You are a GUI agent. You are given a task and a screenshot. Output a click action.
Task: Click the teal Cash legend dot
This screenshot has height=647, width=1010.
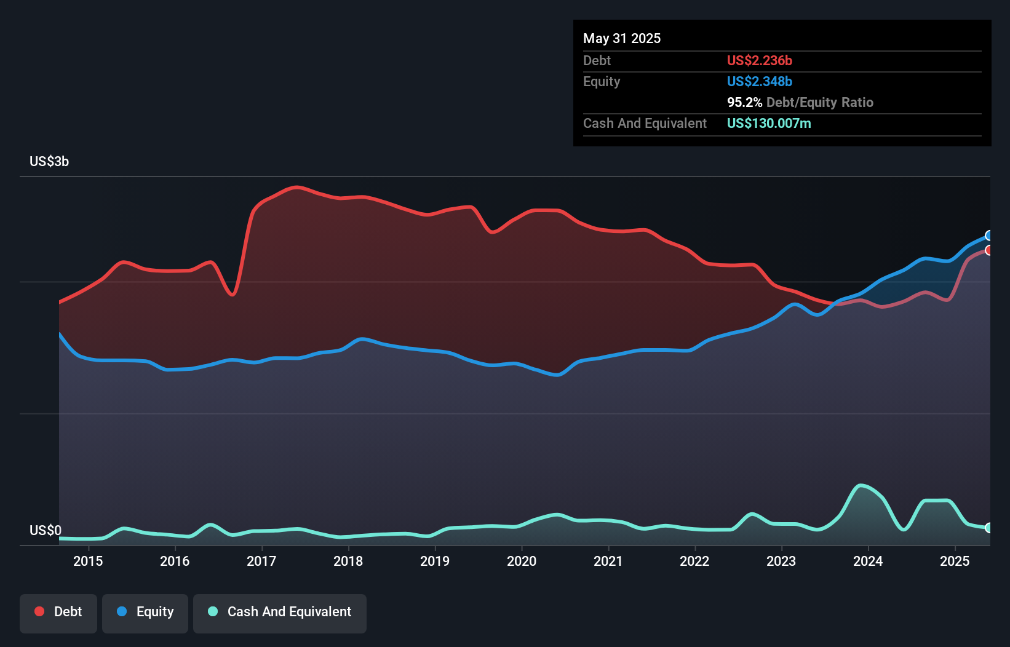pyautogui.click(x=213, y=611)
